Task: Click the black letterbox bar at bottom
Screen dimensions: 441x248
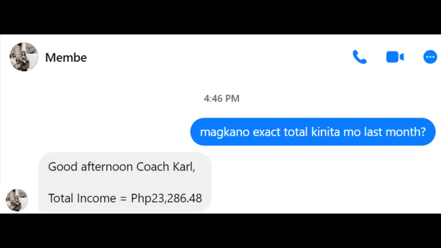Action: click(220, 231)
